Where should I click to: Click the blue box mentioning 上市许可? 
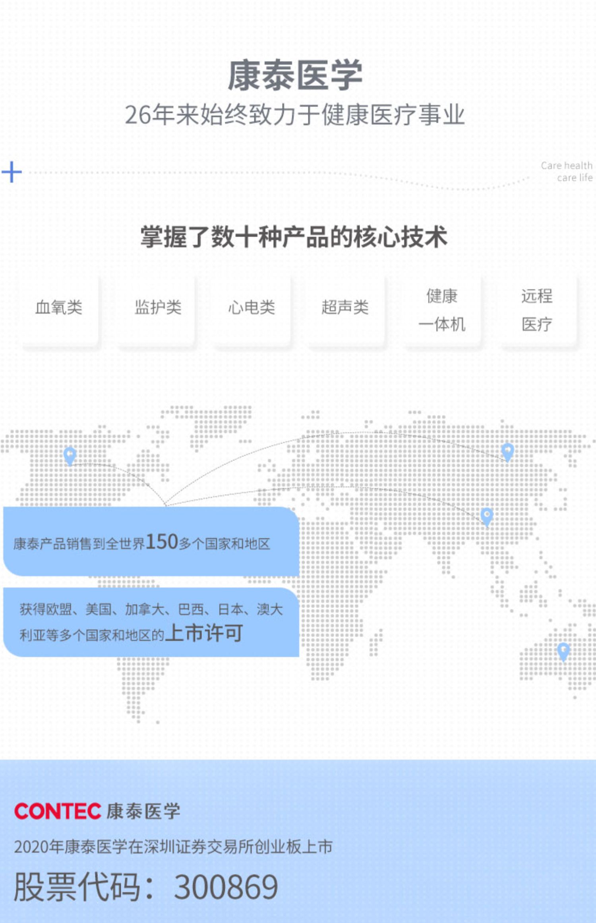coord(151,622)
